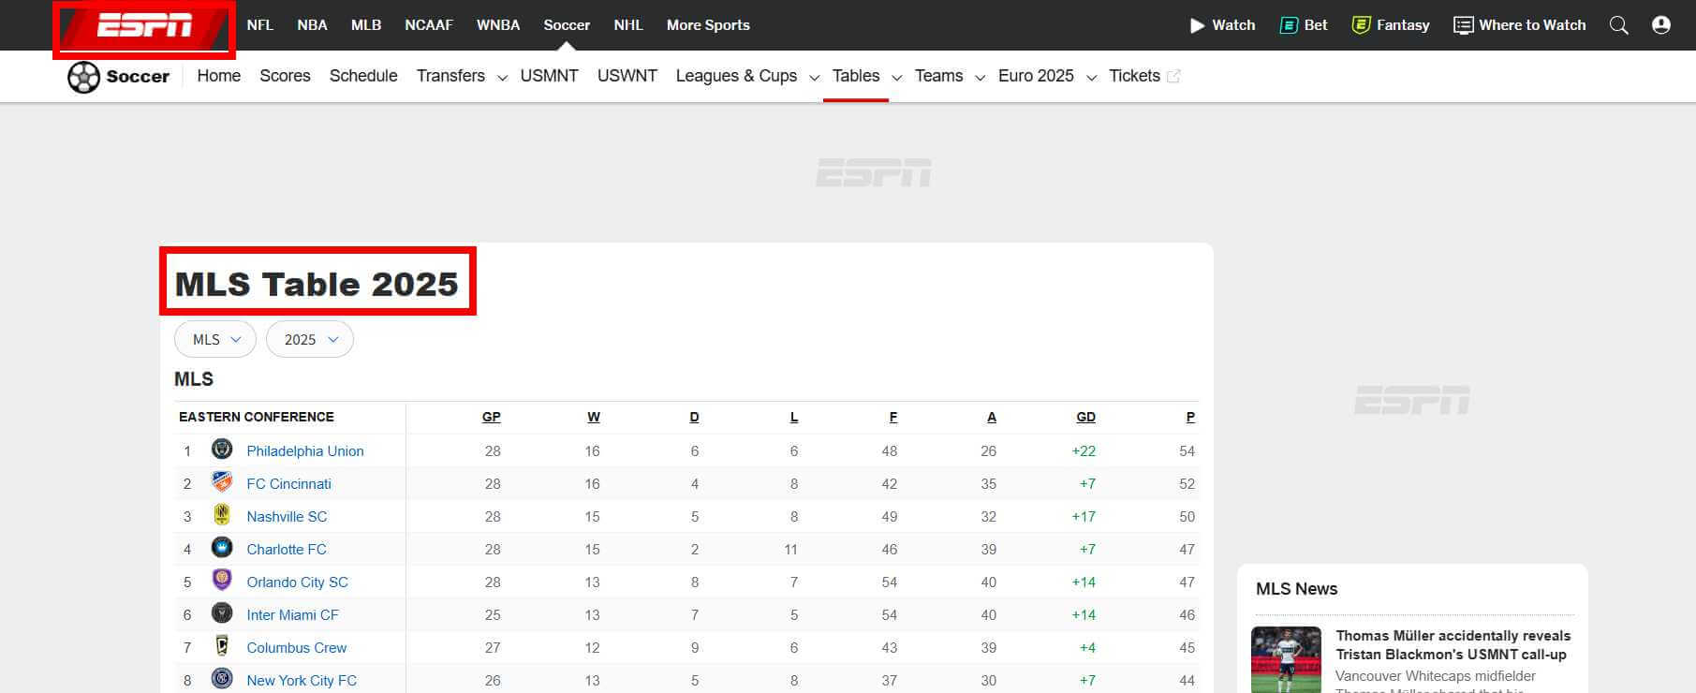Viewport: 1696px width, 693px height.
Task: Go to MLB section
Action: coord(366,25)
